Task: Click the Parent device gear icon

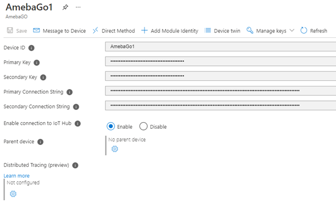Action: point(114,149)
